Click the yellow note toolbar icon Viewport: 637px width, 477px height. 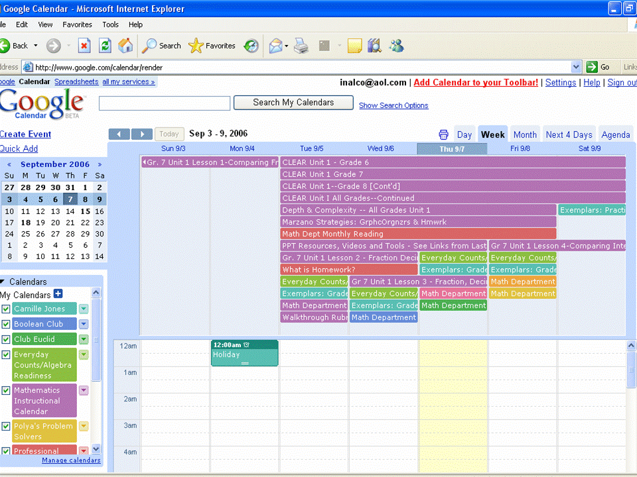354,46
